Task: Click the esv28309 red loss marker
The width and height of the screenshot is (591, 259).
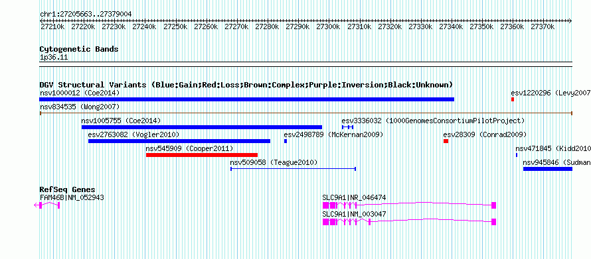Action: pyautogui.click(x=446, y=141)
